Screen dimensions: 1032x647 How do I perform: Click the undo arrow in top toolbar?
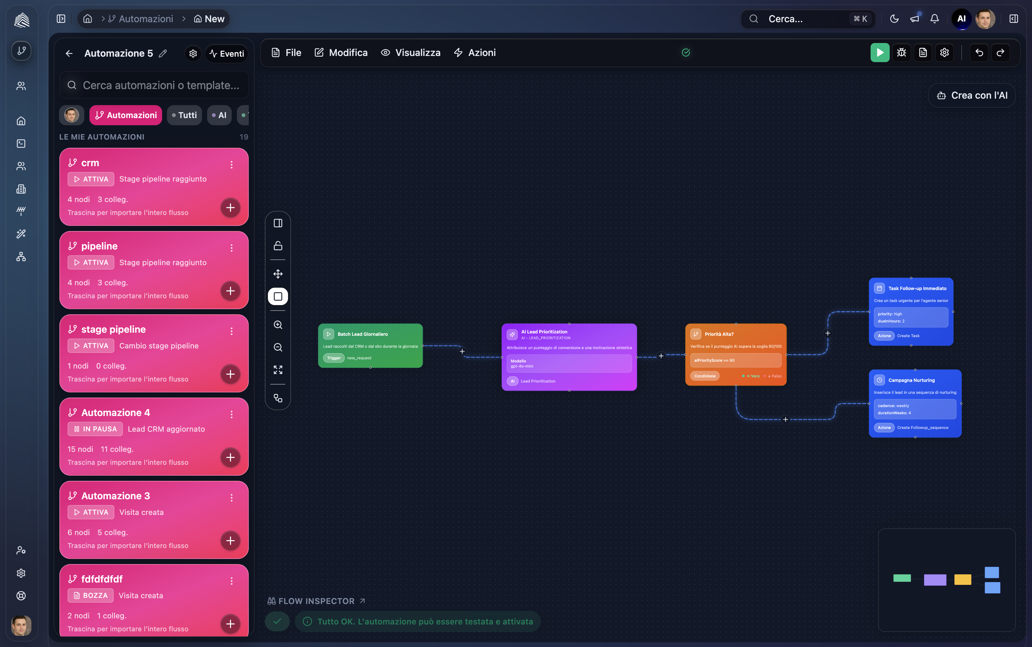[x=979, y=53]
